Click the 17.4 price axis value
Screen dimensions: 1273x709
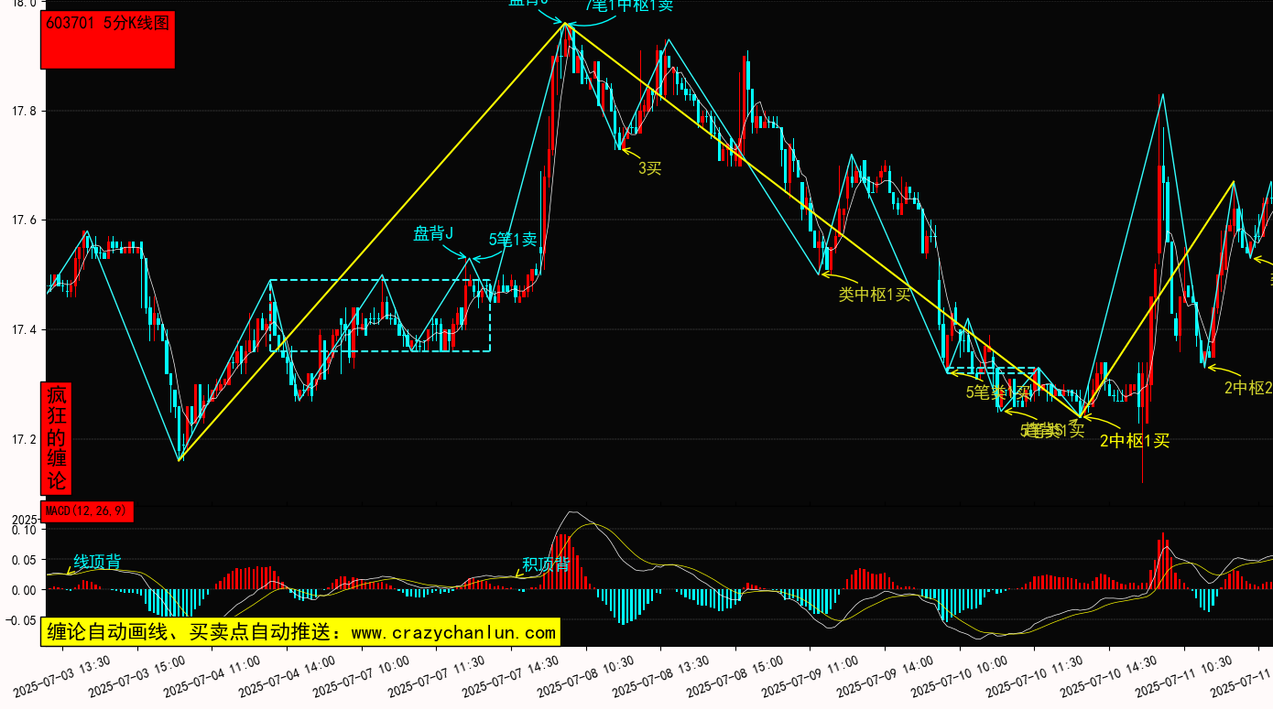coord(24,330)
